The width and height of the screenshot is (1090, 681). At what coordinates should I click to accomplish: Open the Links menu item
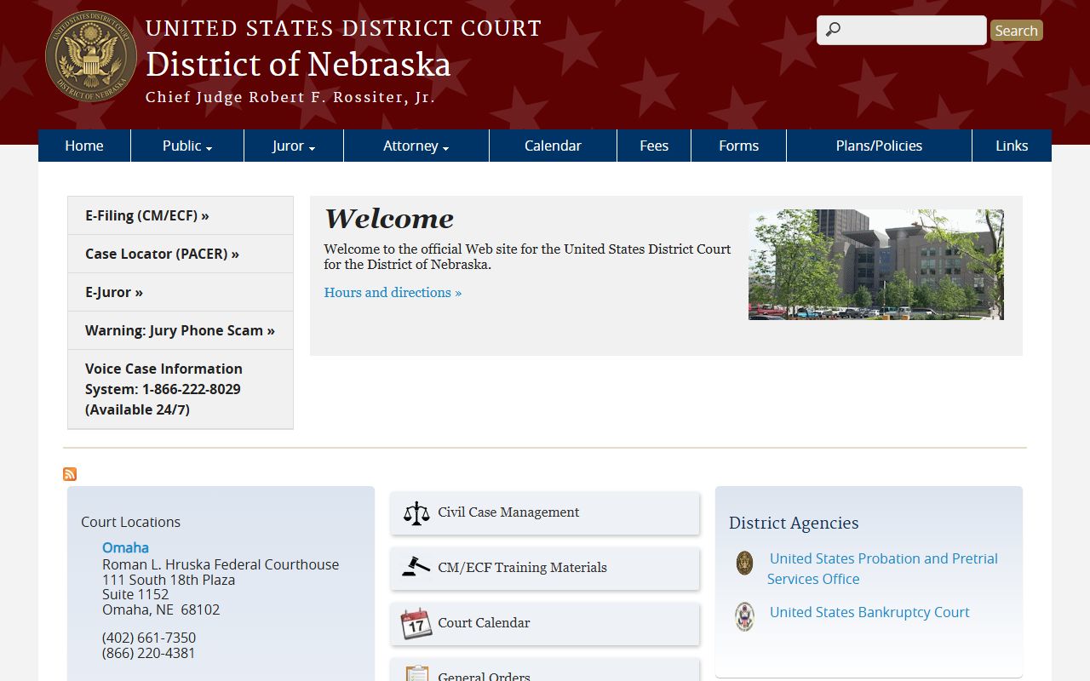click(1012, 146)
